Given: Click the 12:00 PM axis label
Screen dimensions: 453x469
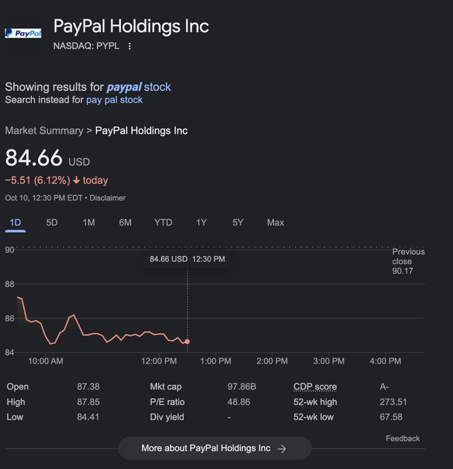Looking at the screenshot, I should coord(159,361).
